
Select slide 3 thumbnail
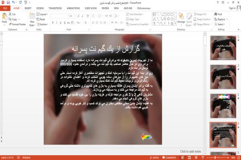click(223, 106)
